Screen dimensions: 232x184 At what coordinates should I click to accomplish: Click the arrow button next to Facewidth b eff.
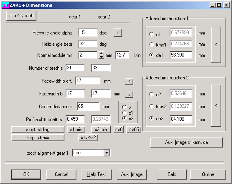[x=129, y=81]
